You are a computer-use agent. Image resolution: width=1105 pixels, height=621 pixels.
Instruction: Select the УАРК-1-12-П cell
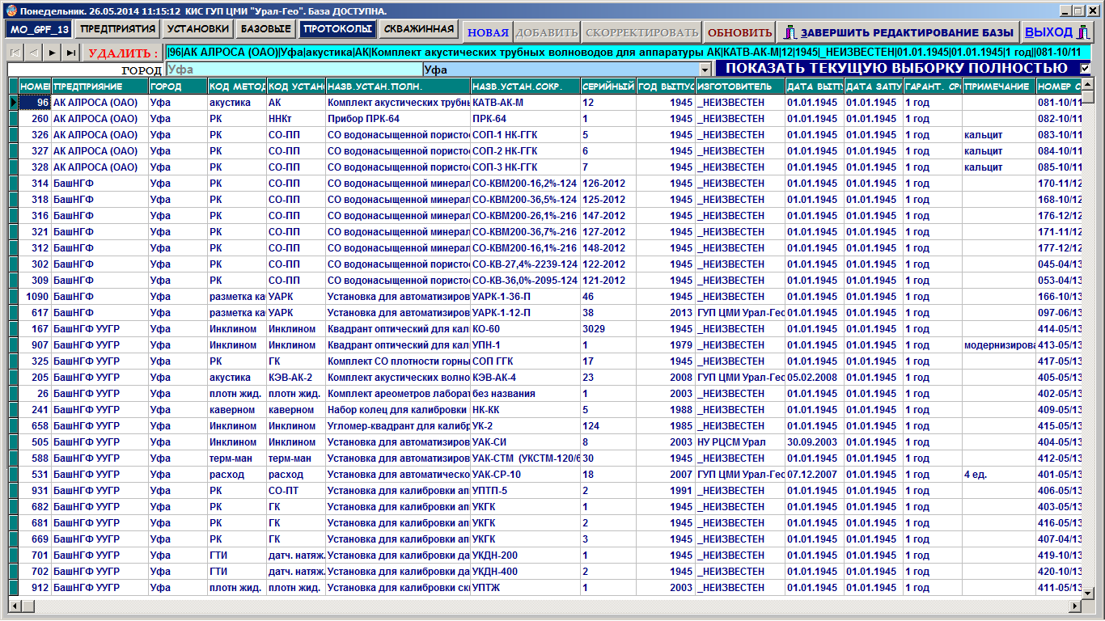point(525,313)
